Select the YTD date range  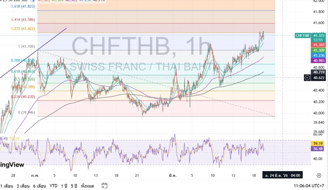(54, 186)
